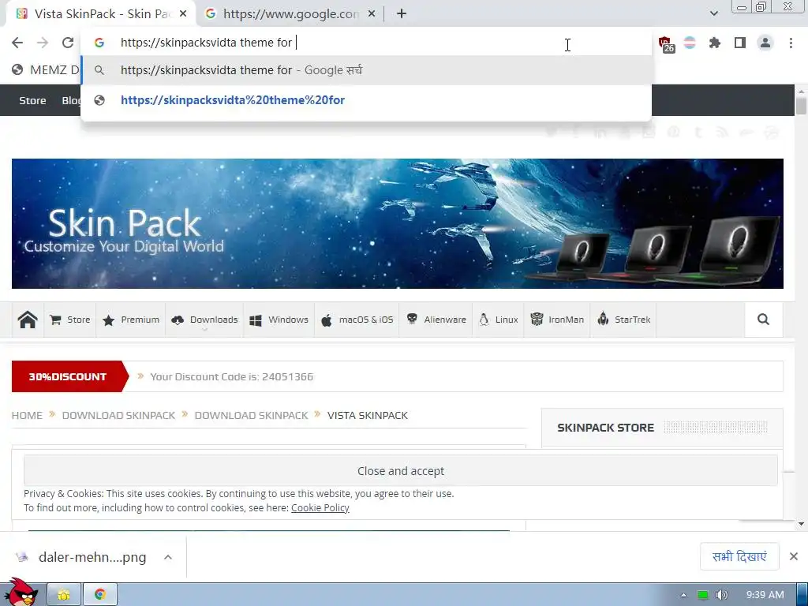This screenshot has width=808, height=606.
Task: Go to site home via house icon
Action: (28, 320)
